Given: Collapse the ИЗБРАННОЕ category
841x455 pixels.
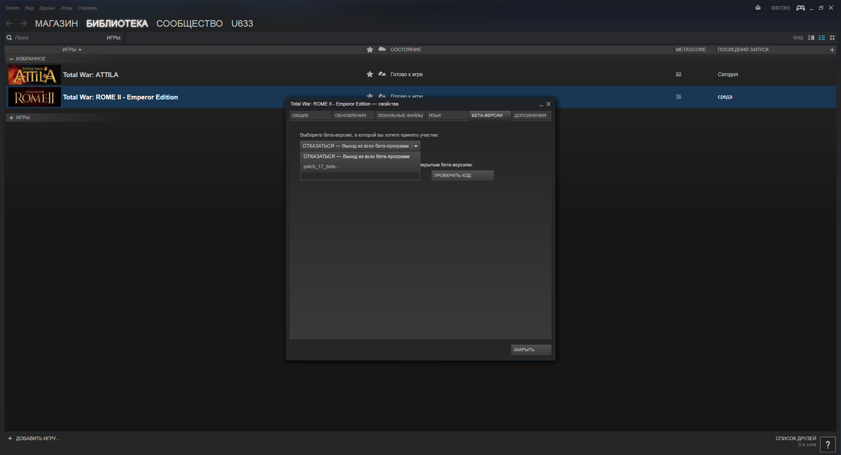Looking at the screenshot, I should [x=11, y=59].
